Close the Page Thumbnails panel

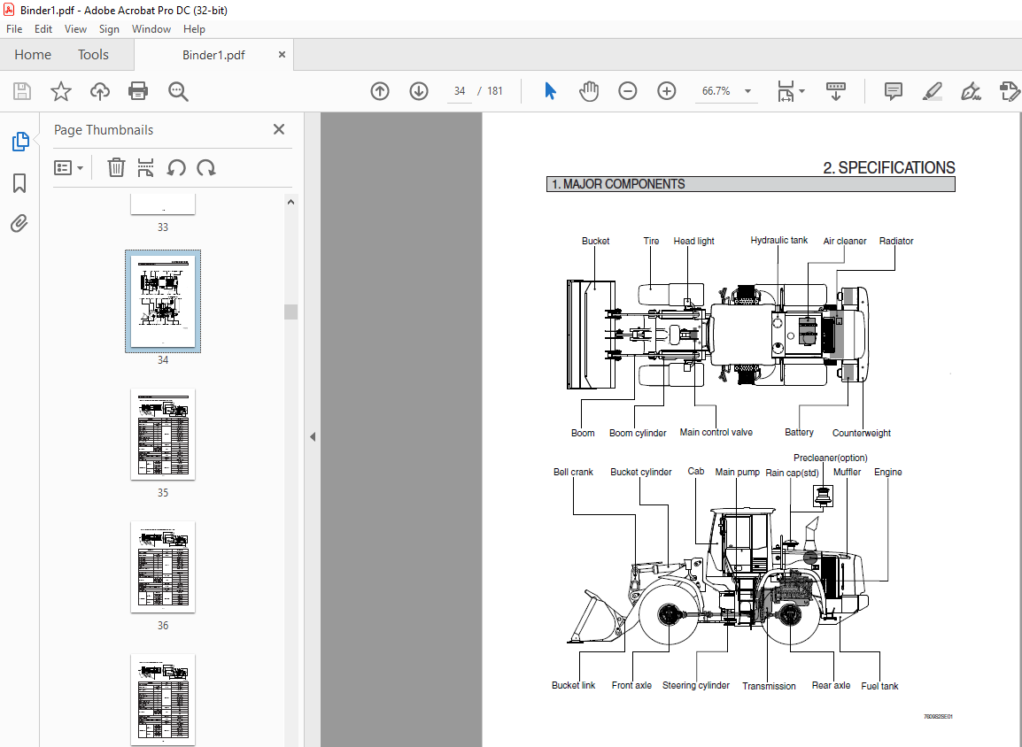(x=279, y=129)
